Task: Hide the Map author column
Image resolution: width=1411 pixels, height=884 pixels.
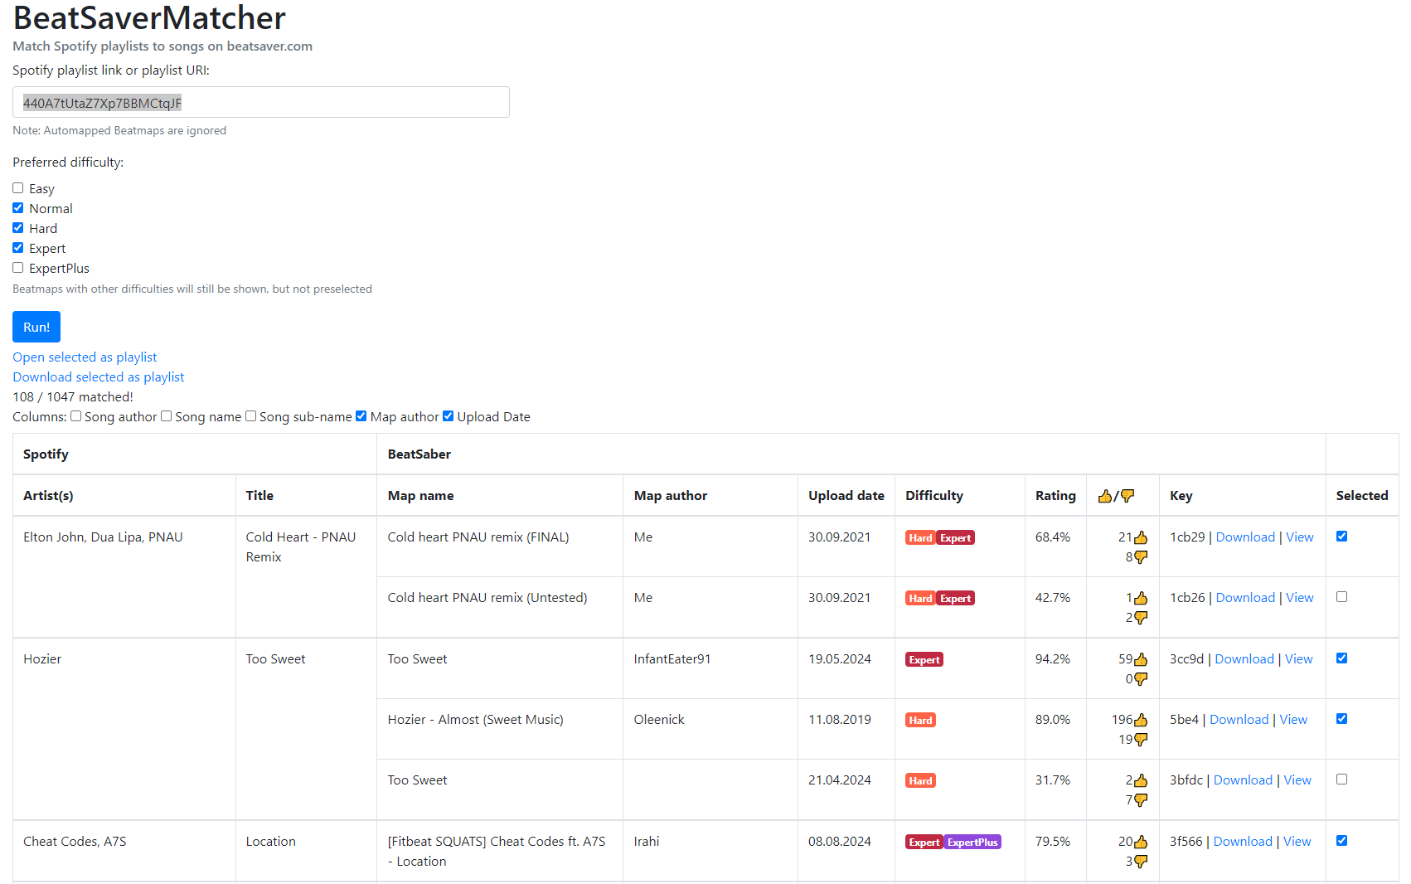Action: (361, 416)
